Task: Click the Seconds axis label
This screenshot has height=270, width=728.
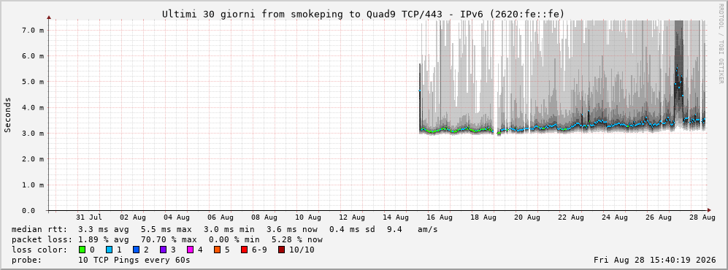Action: click(x=8, y=115)
